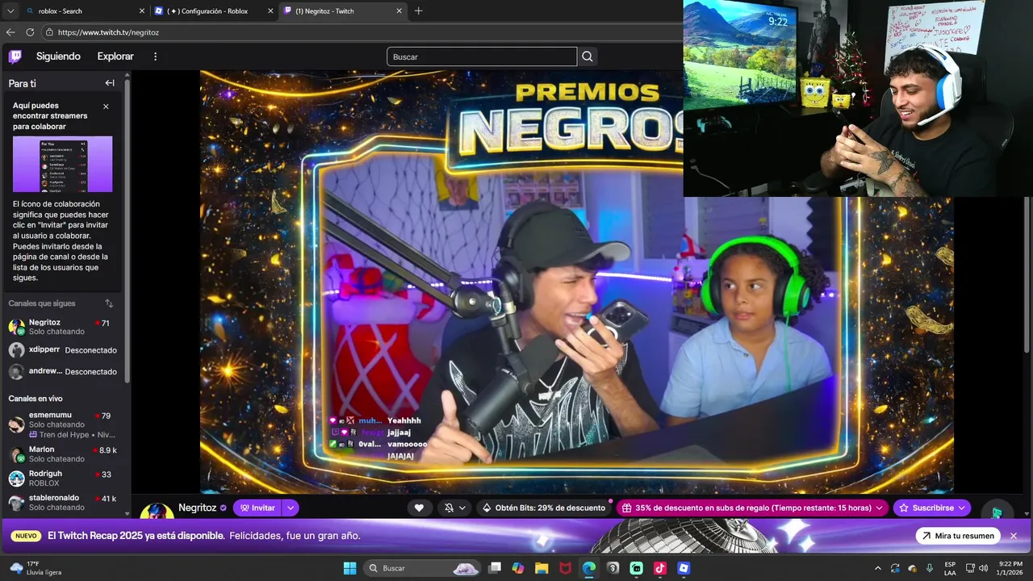
Task: Collapse the Para ti sidebar
Action: [110, 83]
